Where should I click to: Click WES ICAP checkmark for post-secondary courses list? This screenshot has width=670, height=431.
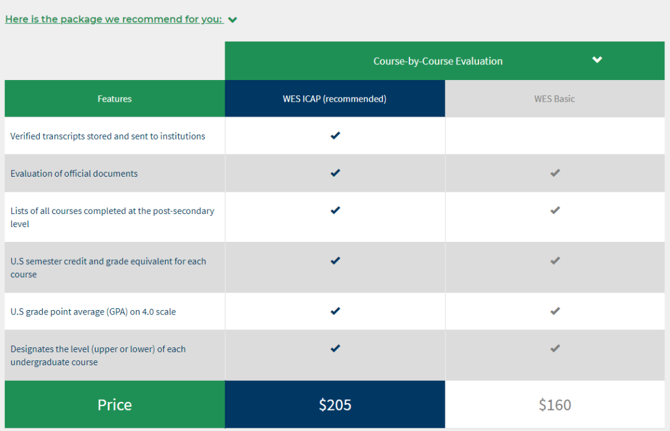pyautogui.click(x=335, y=210)
